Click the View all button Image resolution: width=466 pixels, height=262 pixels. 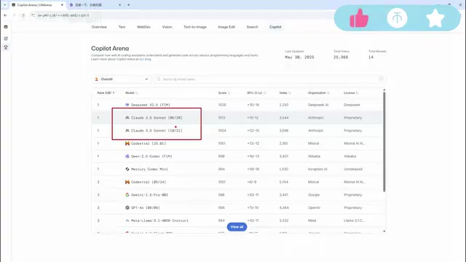[x=237, y=227]
